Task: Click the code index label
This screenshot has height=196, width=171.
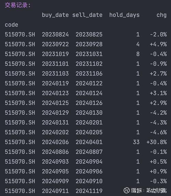Action: (11, 25)
